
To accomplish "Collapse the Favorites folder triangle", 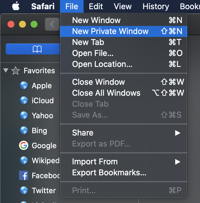I will coord(6,70).
